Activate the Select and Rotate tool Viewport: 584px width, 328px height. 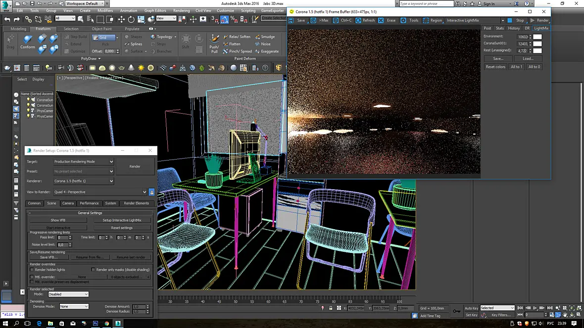[x=131, y=19]
